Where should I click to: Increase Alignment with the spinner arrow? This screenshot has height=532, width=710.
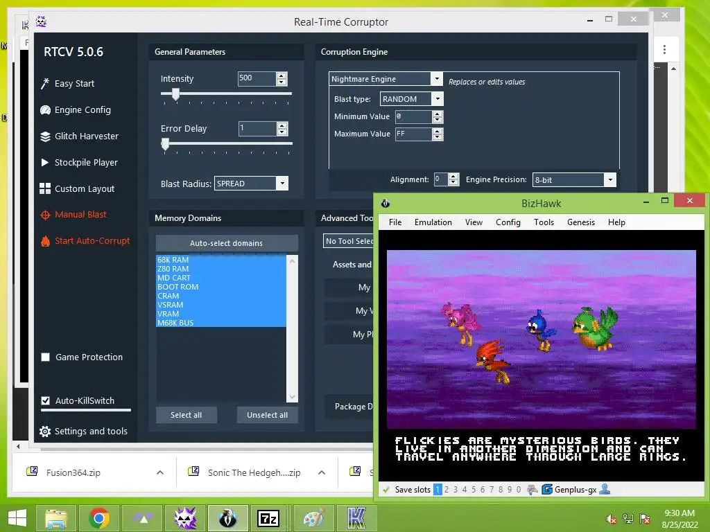(x=453, y=177)
